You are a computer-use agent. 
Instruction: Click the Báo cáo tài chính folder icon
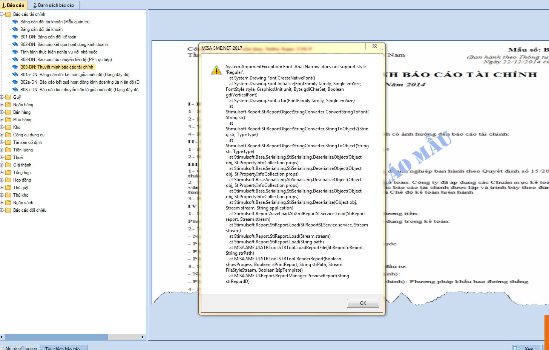click(x=8, y=14)
